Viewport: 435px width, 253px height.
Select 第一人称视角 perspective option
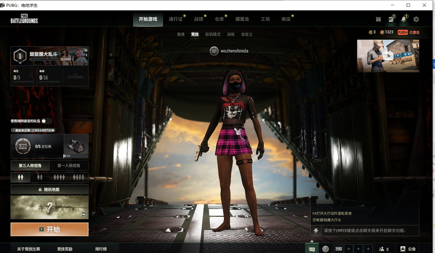69,165
